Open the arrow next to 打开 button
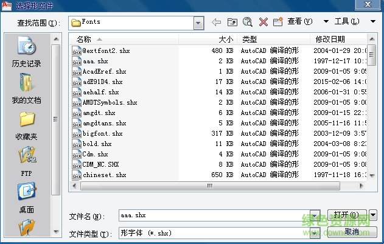384x244 pixels. (x=372, y=215)
